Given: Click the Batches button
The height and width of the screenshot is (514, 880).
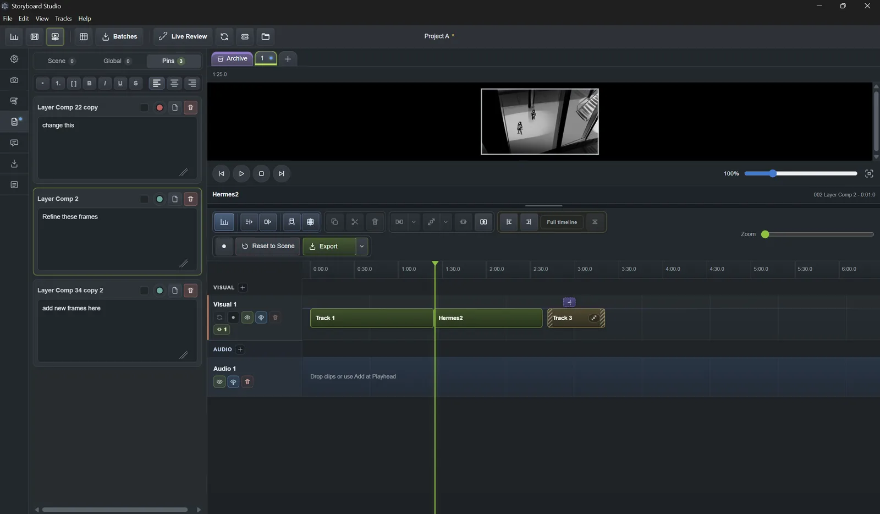Looking at the screenshot, I should pyautogui.click(x=119, y=36).
